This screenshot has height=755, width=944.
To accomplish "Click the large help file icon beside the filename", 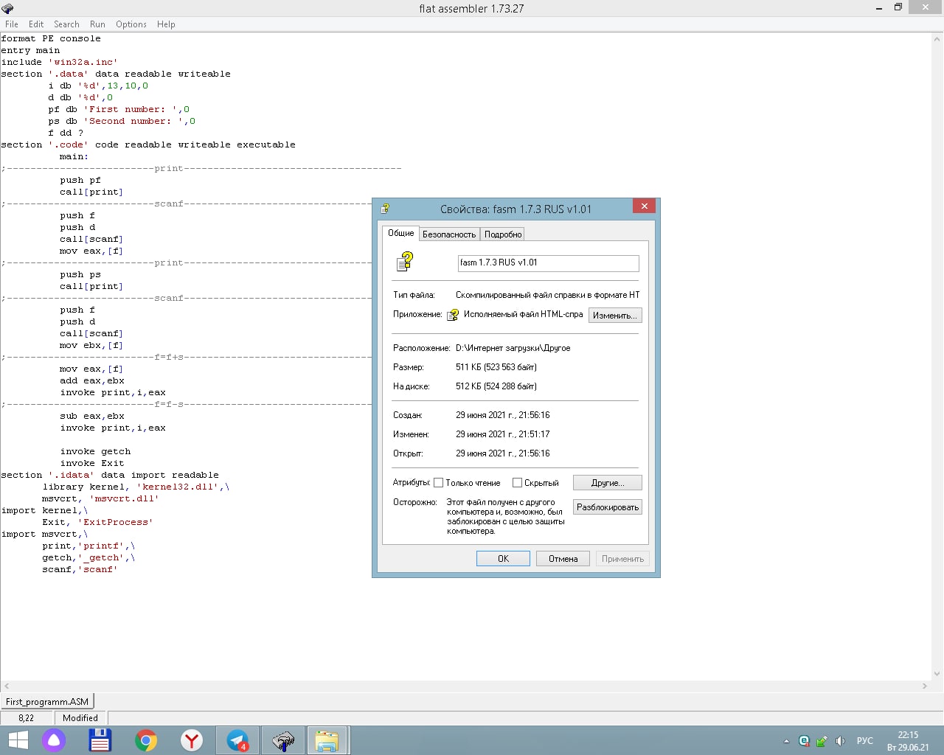I will [x=405, y=262].
